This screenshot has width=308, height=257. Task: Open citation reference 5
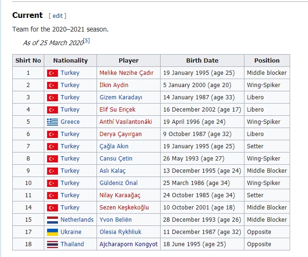[87, 41]
